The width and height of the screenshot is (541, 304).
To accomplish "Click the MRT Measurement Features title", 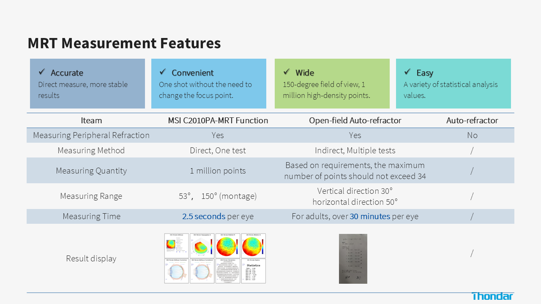I will tap(124, 43).
